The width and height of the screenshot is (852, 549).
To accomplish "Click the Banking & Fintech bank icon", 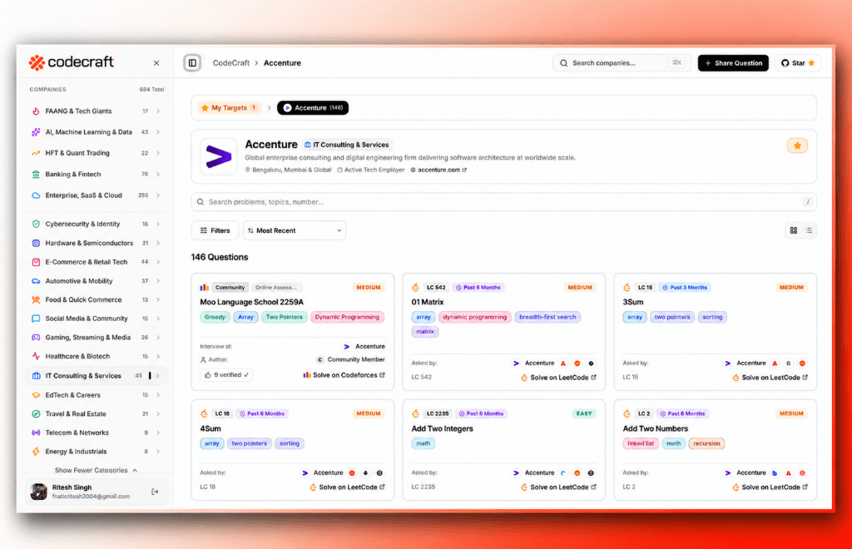I will 36,175.
